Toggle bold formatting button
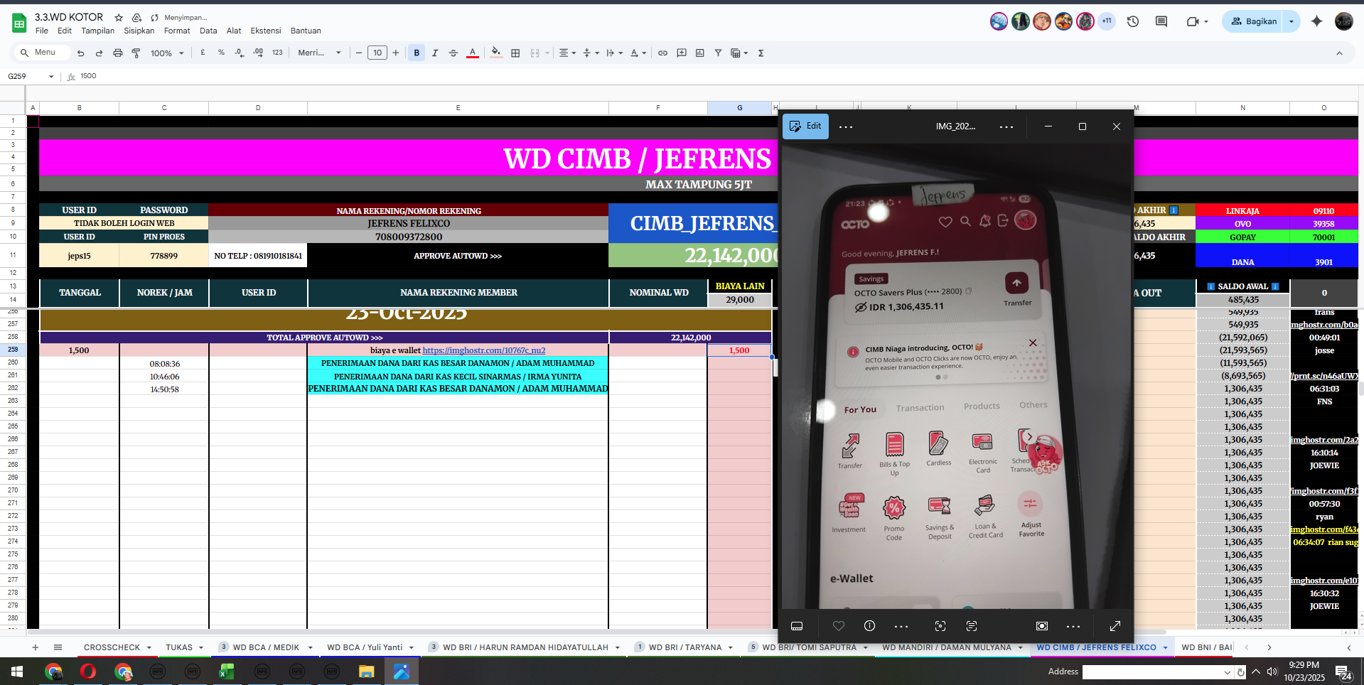1364x685 pixels. [417, 53]
